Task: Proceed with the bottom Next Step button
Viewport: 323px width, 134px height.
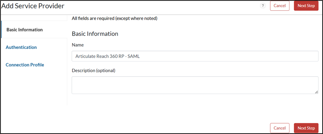Action: click(306, 128)
